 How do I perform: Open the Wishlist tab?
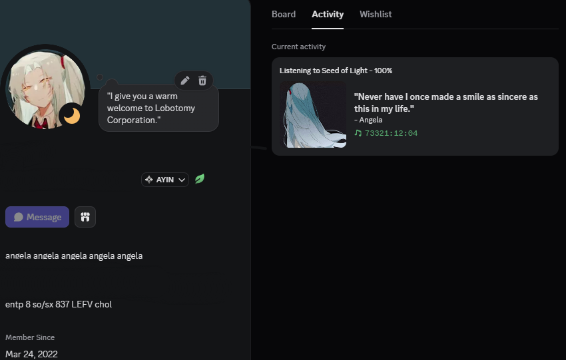tap(376, 14)
